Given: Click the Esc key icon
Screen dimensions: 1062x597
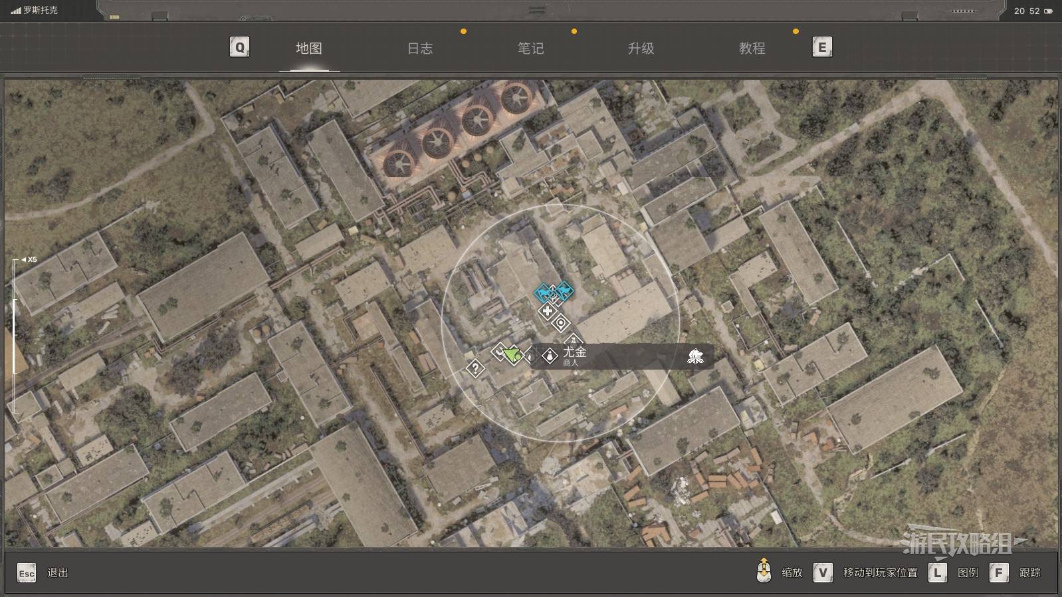Looking at the screenshot, I should click(27, 573).
